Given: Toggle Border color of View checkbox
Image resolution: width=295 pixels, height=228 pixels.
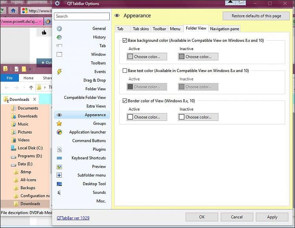Looking at the screenshot, I should coord(125,101).
